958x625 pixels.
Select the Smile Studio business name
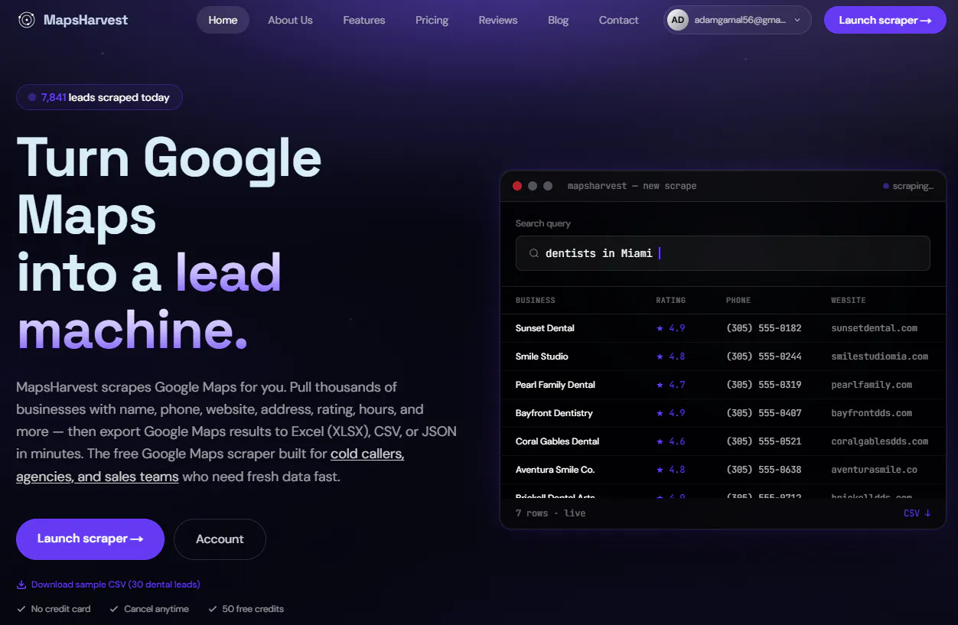point(542,356)
